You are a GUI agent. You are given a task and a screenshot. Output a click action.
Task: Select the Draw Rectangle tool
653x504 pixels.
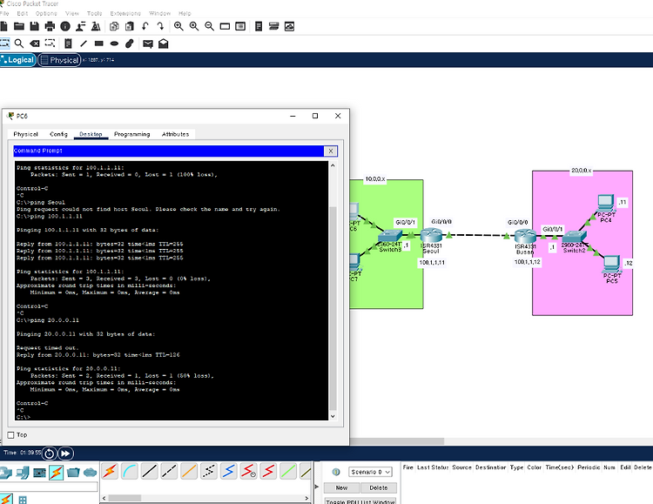pos(98,44)
